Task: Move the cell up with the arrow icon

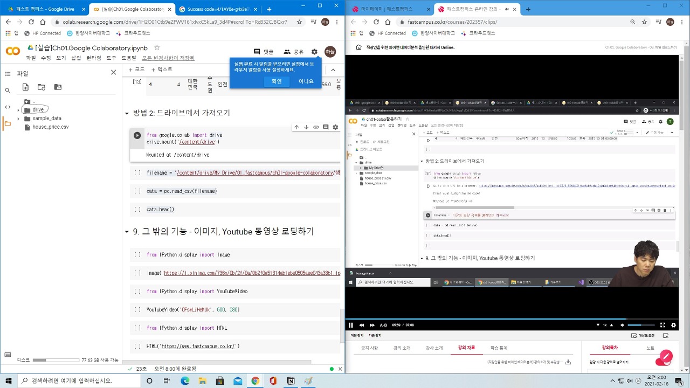Action: pos(296,127)
